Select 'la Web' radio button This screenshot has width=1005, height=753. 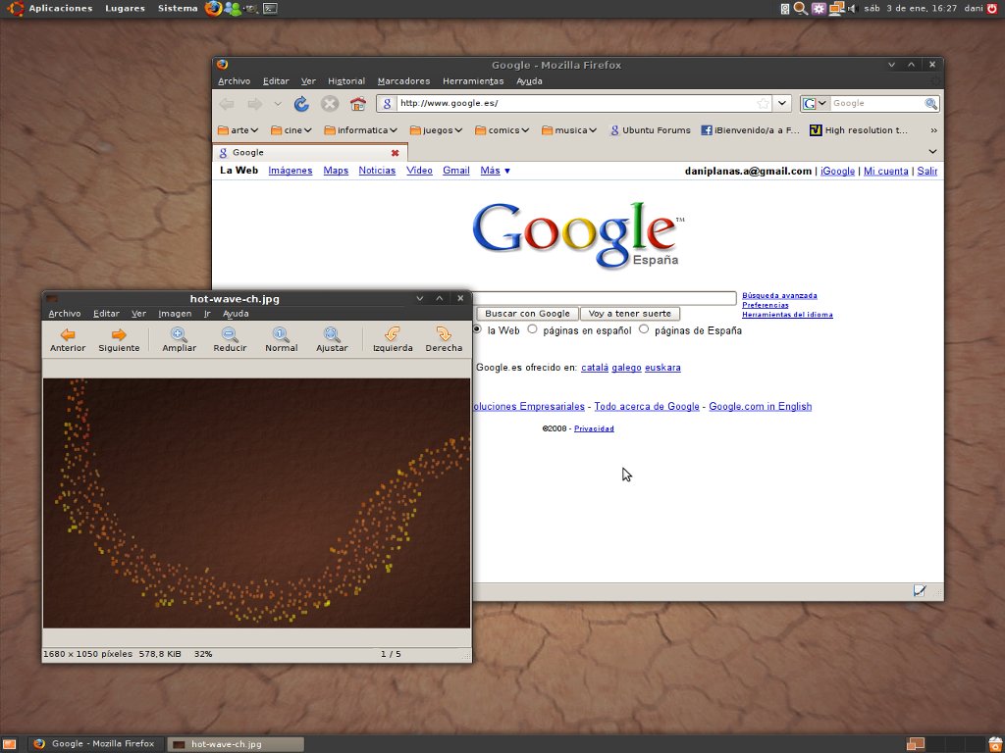point(477,329)
